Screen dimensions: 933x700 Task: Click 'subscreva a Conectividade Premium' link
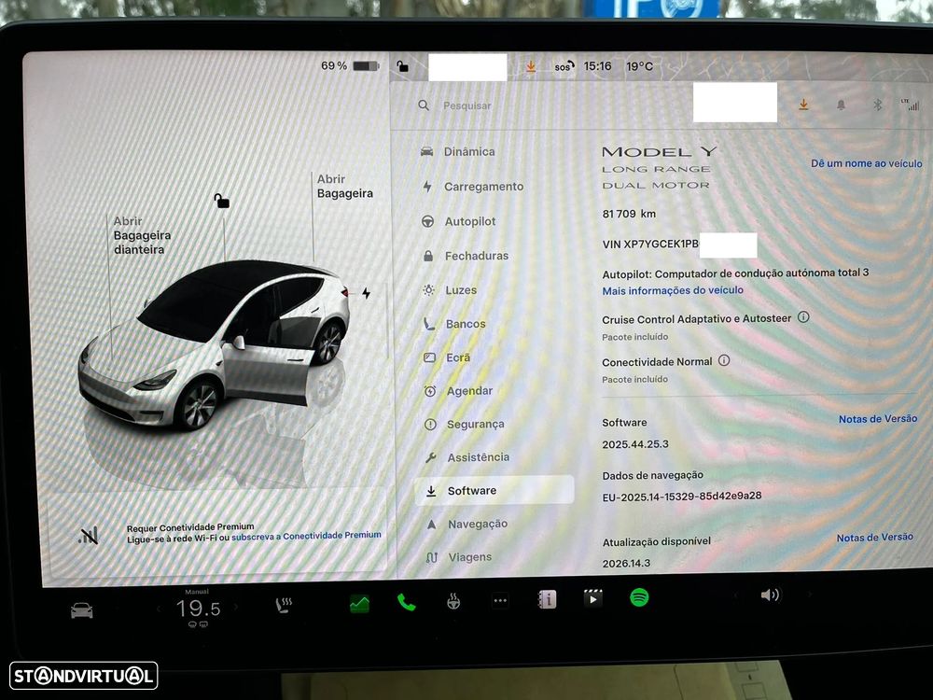click(x=306, y=536)
